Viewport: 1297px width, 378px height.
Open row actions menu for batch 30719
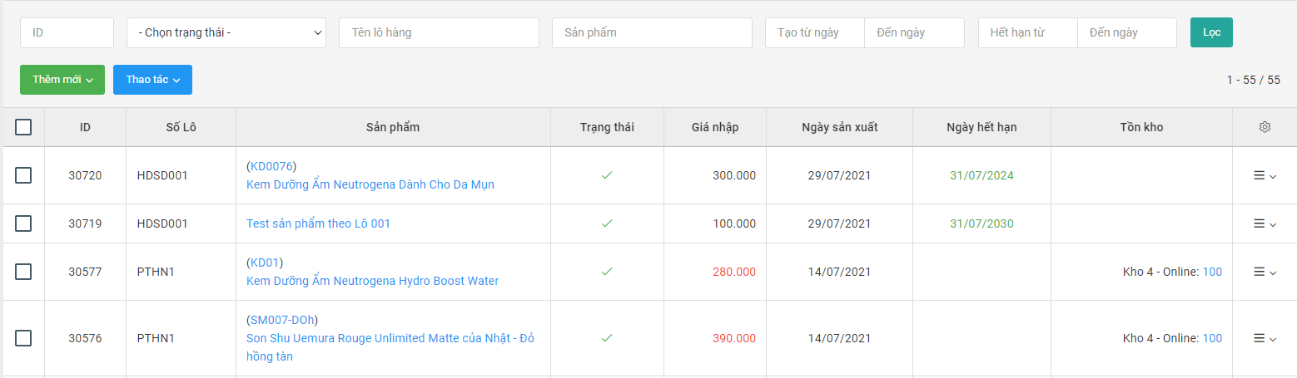[x=1265, y=223]
